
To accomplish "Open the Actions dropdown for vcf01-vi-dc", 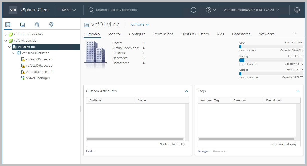I will [x=140, y=25].
